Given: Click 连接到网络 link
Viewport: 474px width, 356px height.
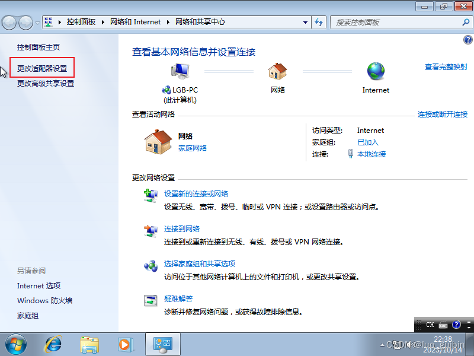Looking at the screenshot, I should tap(182, 229).
